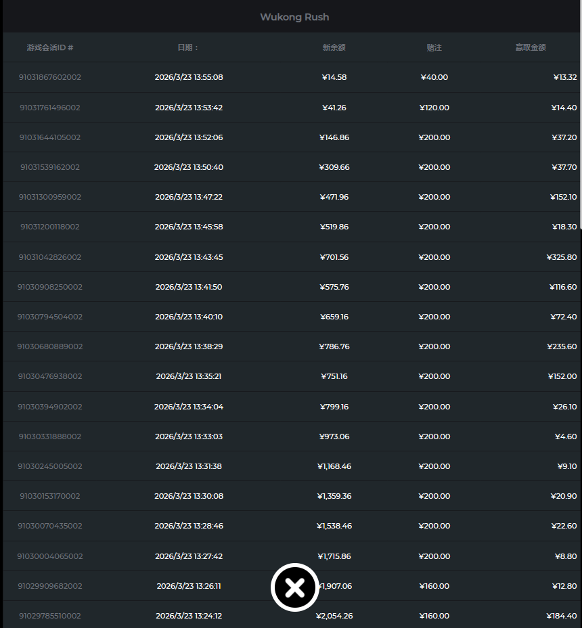Click the ¥1,168.46 new balance cell
The width and height of the screenshot is (582, 628).
334,466
